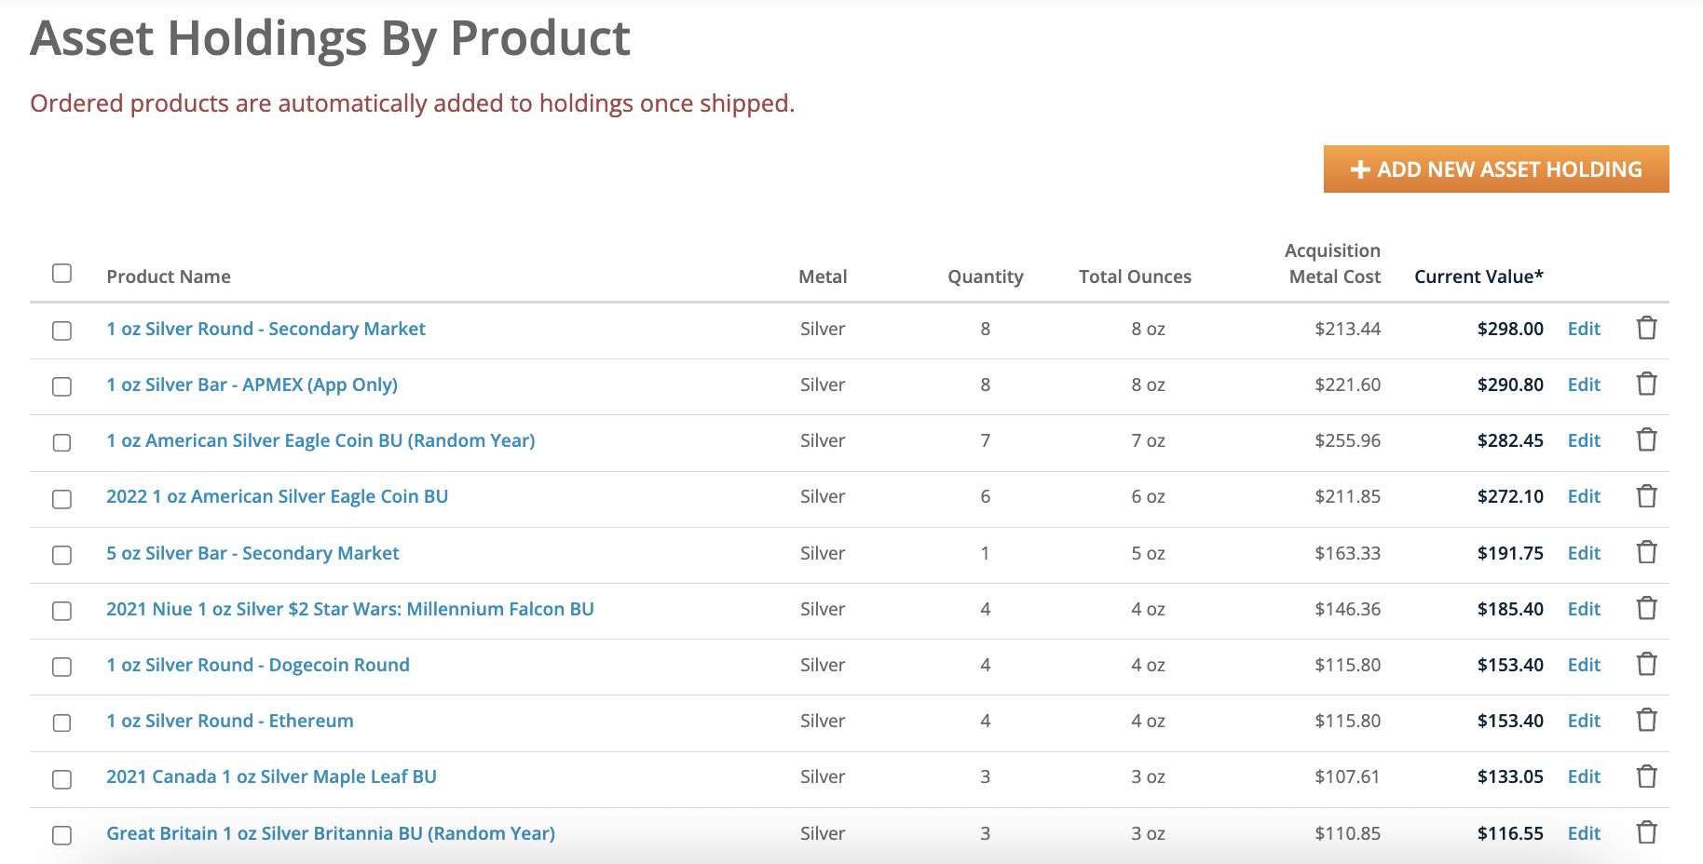1703x864 pixels.
Task: Delete the 1 oz Silver Round Secondary Market holding
Action: 1646,328
